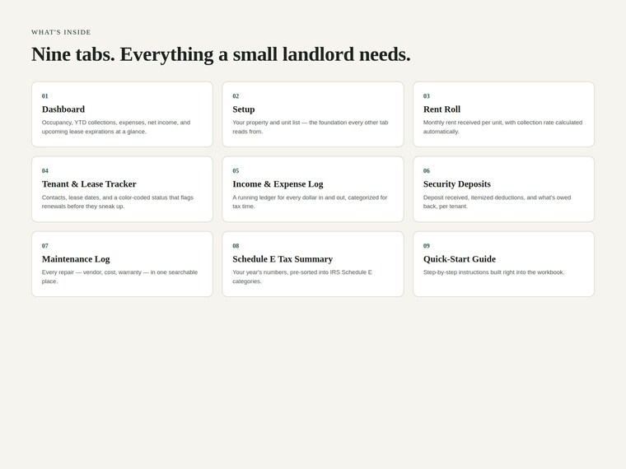Click the Security Deposits card title
Screen dimensions: 626x469
click(x=456, y=183)
